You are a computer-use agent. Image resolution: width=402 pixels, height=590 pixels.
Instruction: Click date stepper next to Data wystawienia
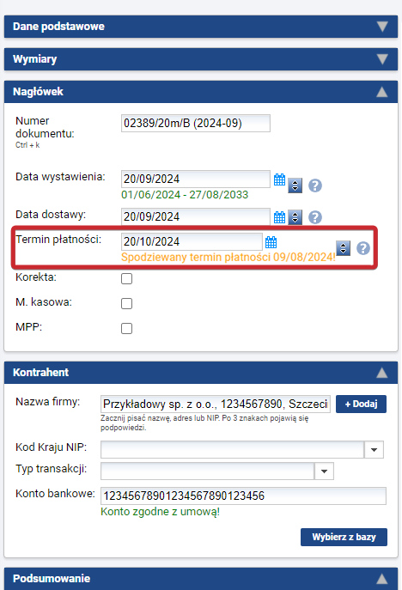[x=295, y=186]
